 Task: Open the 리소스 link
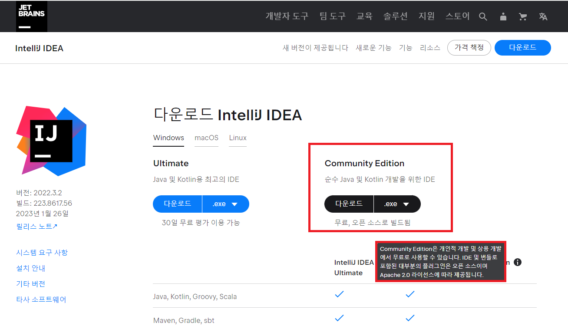[430, 48]
